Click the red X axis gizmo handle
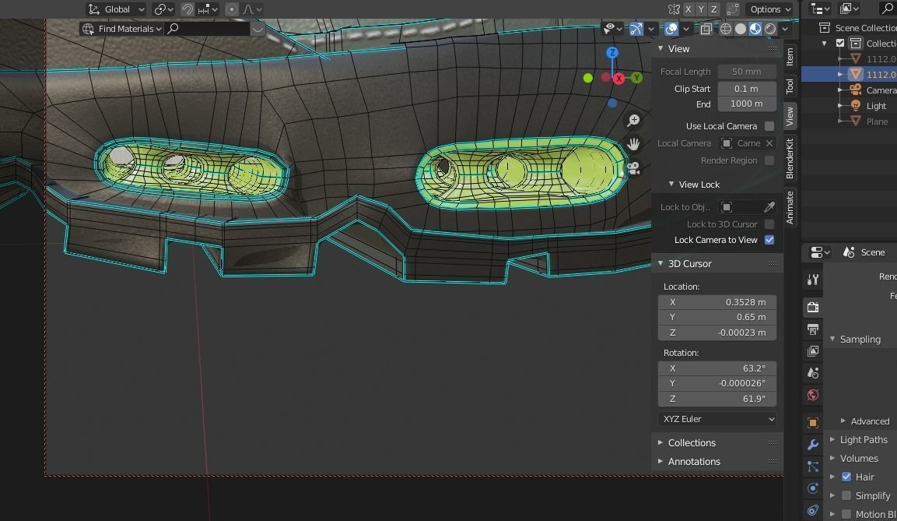The image size is (897, 521). 618,79
